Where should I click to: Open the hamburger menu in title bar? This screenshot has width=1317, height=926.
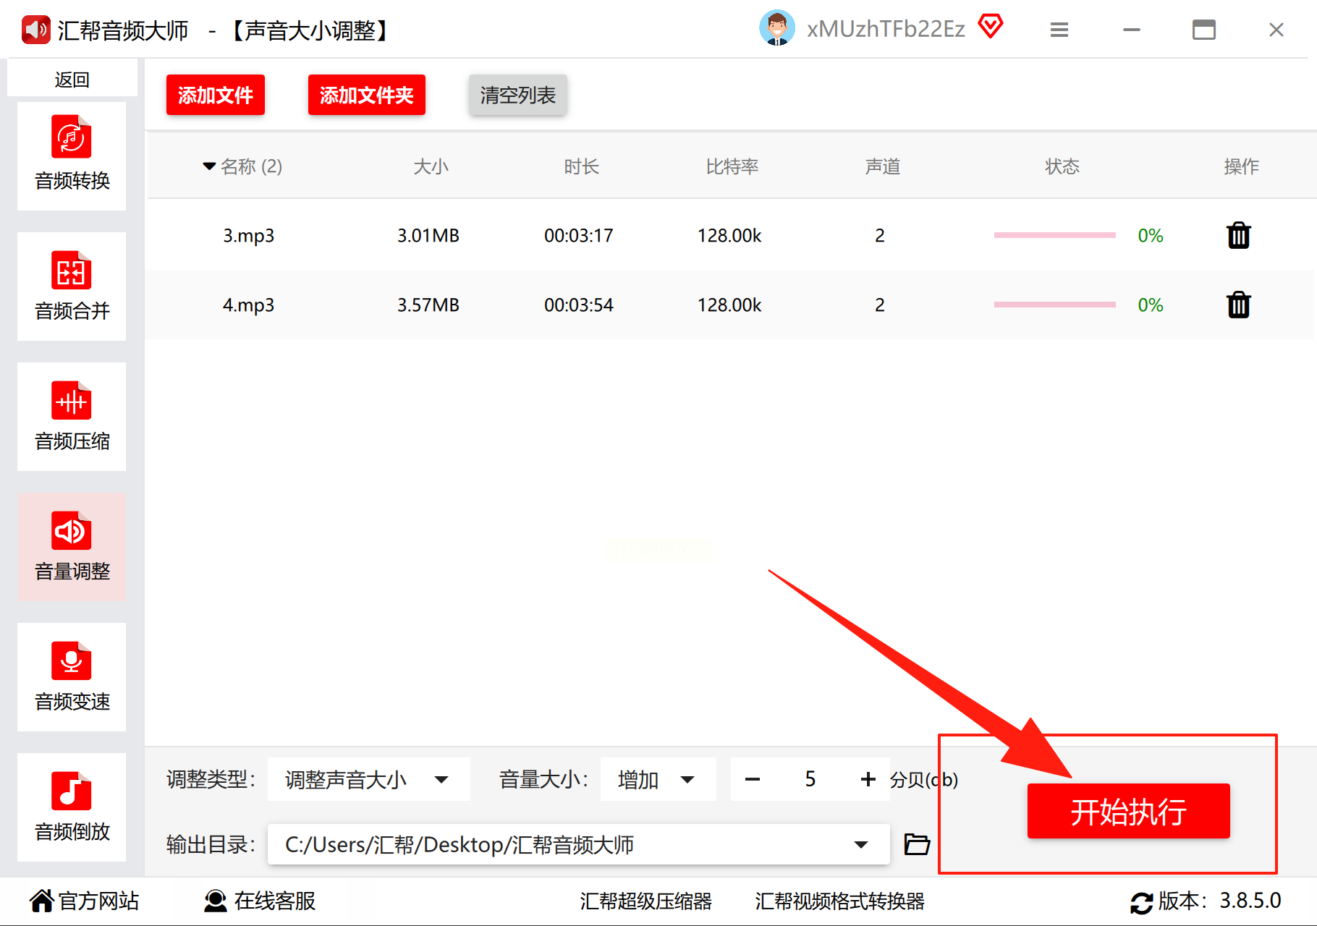pyautogui.click(x=1059, y=30)
